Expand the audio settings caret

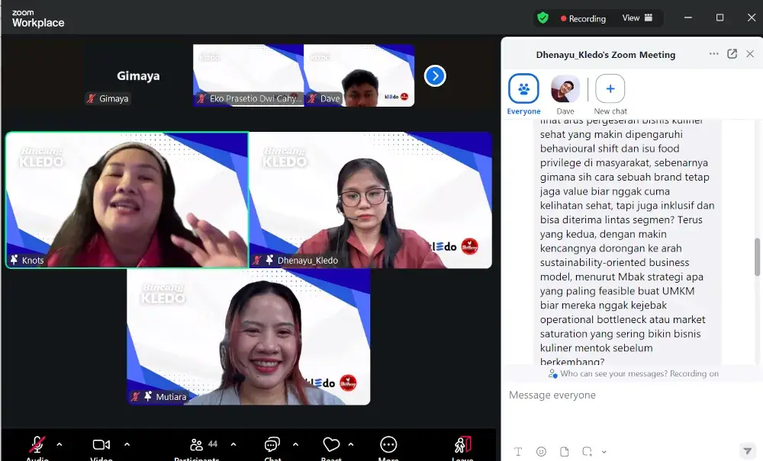click(x=60, y=444)
